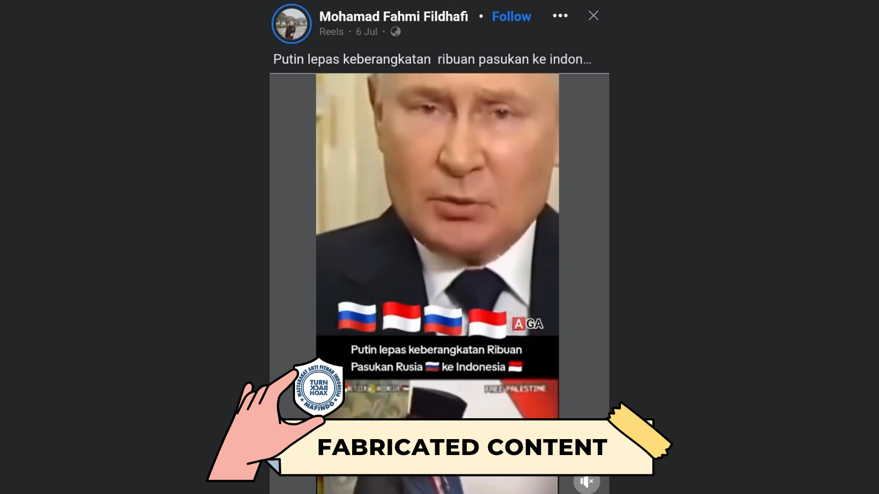Click the MAFINDO Turn Back Hoax badge
The height and width of the screenshot is (494, 879).
319,387
